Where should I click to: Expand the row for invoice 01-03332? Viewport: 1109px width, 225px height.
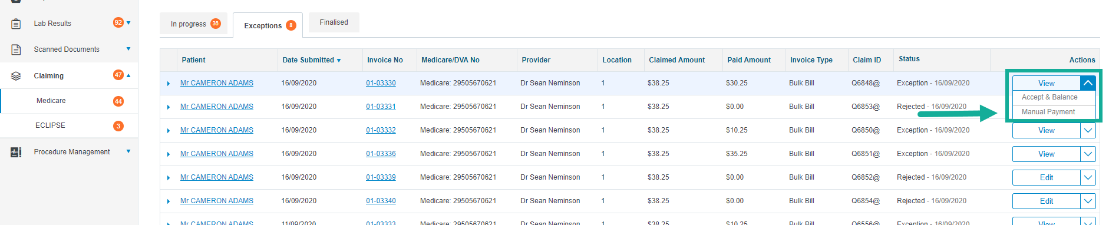point(169,131)
